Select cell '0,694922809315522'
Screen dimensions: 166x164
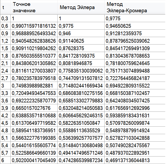(x=135, y=86)
